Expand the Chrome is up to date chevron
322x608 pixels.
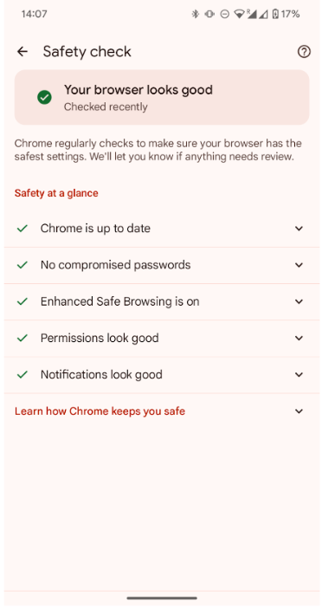click(x=299, y=229)
